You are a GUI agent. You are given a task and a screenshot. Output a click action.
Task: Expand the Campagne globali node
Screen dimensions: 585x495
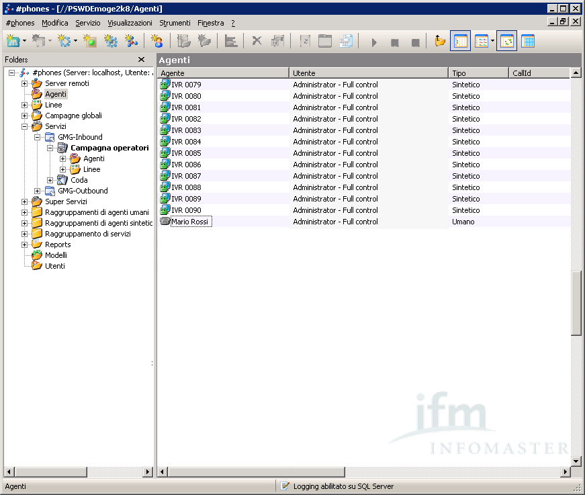(x=25, y=116)
